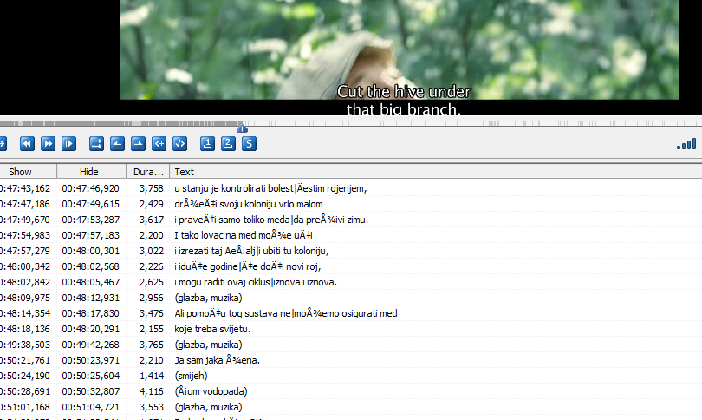The image size is (702, 420).
Task: Click the End subtitle checkmark icon
Action: pos(179,144)
